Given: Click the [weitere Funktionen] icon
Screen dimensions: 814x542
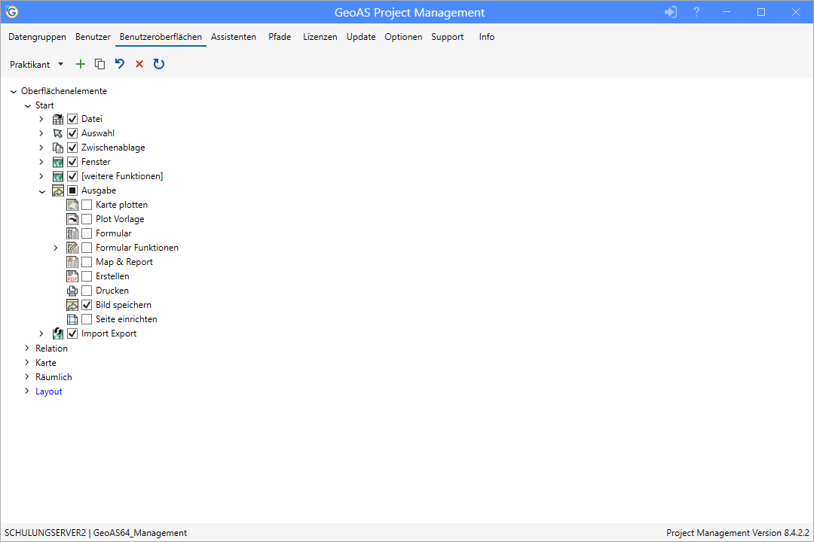Looking at the screenshot, I should (57, 176).
